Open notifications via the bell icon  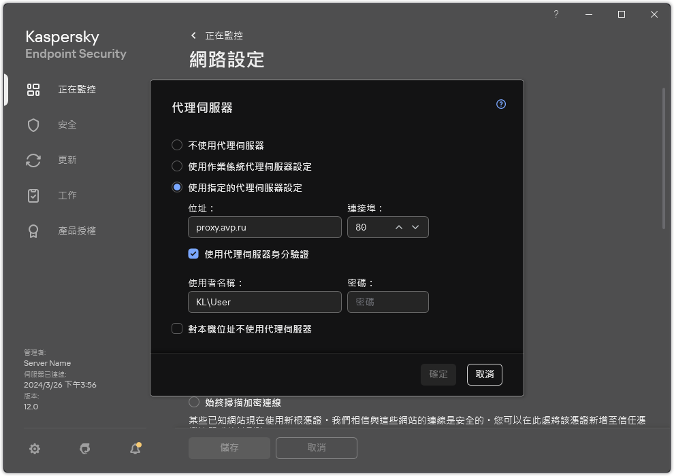pyautogui.click(x=134, y=449)
